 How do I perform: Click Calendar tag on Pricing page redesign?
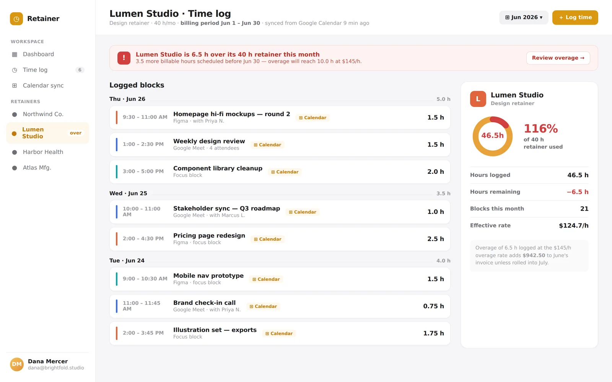point(268,239)
